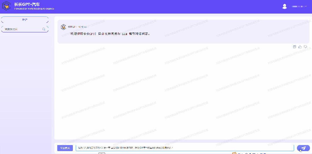
Task: Expand the user account dropdown arrow
Action: point(306,6)
